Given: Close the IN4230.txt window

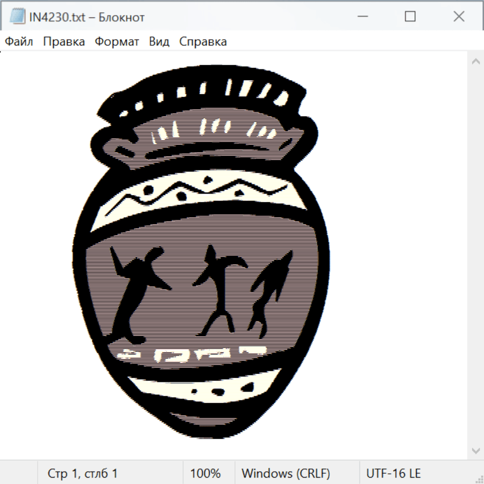Looking at the screenshot, I should pos(459,17).
